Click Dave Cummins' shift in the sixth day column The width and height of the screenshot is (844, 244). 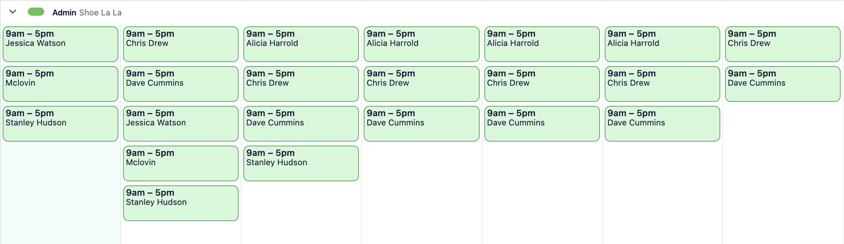pos(662,124)
